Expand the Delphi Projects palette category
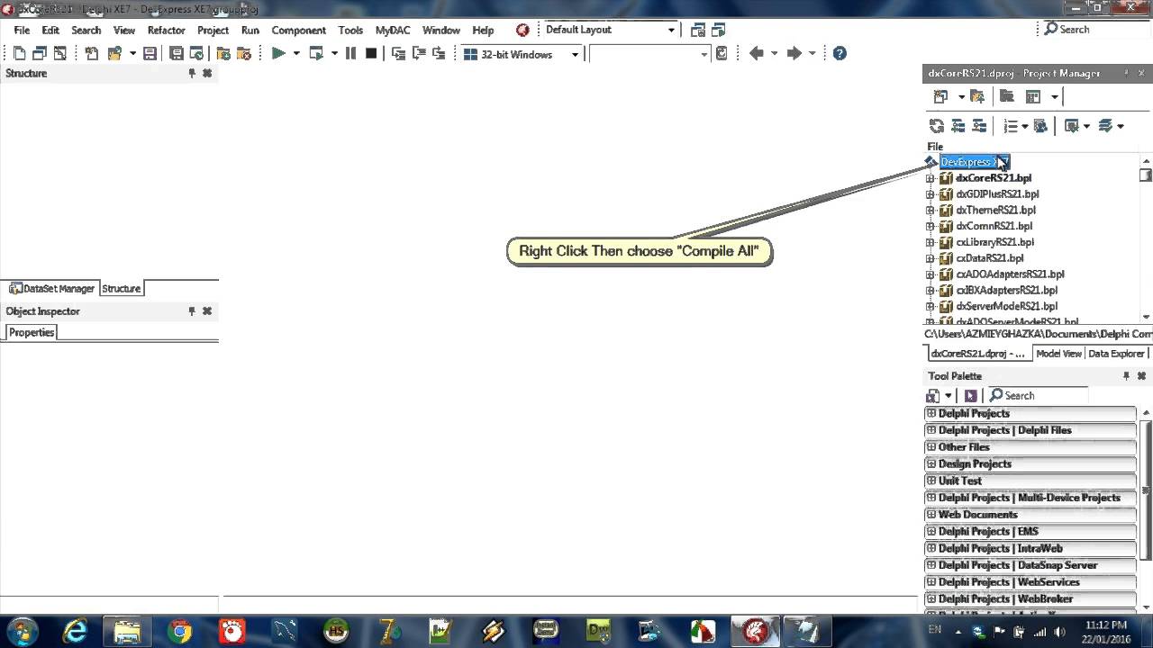The height and width of the screenshot is (648, 1153). click(931, 413)
